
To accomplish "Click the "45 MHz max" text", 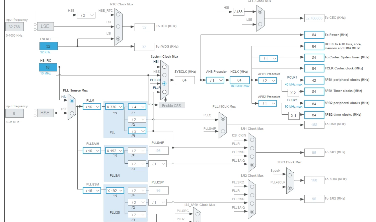I will click(294, 84).
